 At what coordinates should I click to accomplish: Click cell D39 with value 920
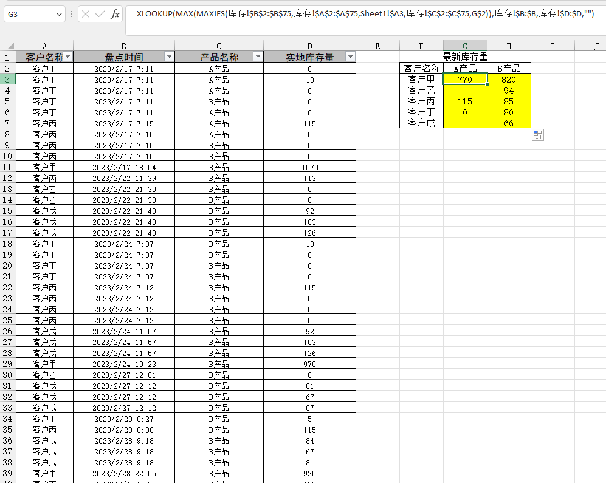[x=309, y=473]
